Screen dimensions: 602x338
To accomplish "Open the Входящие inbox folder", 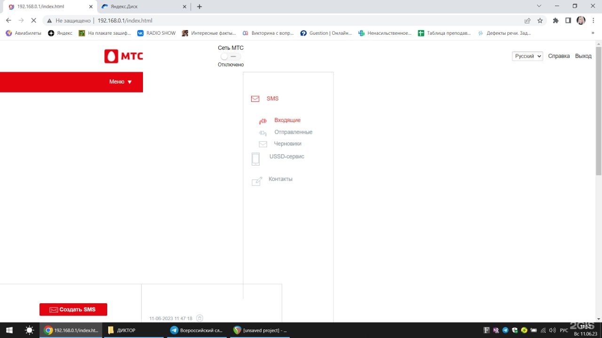I will tap(287, 120).
